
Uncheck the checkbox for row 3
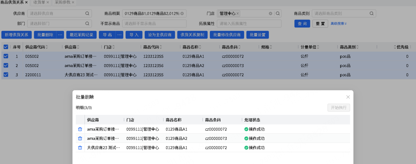[x=6, y=75]
